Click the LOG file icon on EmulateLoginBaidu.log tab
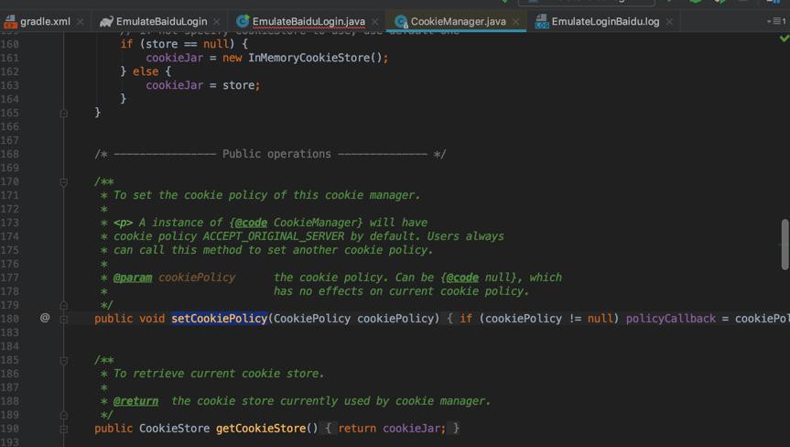The width and height of the screenshot is (790, 447). pos(542,22)
